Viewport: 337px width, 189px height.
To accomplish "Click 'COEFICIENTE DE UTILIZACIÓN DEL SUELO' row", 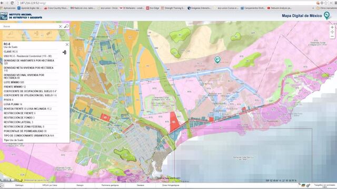I will 31,96.
